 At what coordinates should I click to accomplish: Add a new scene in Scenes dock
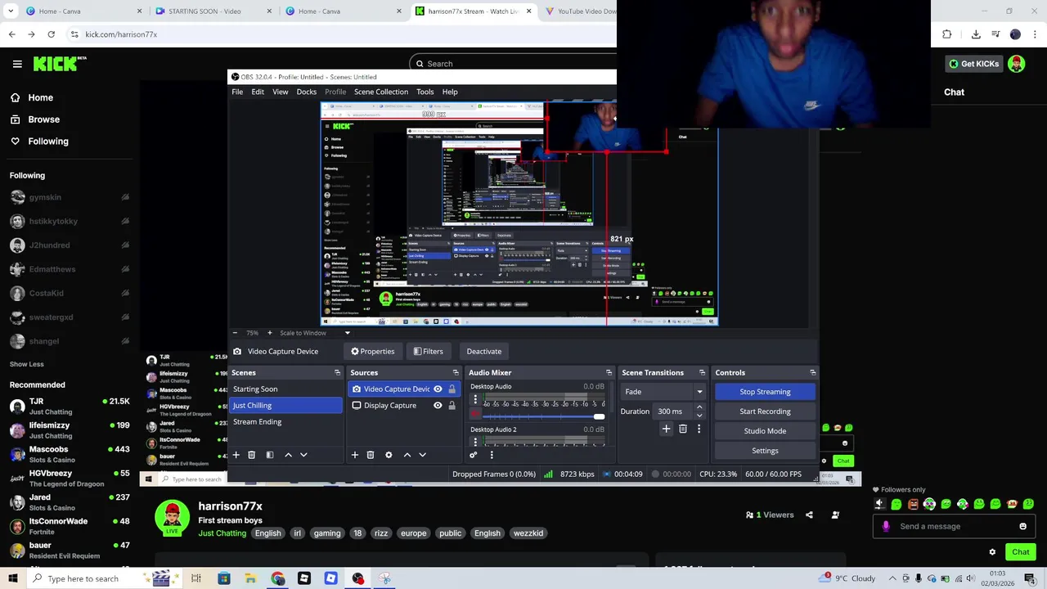click(x=236, y=455)
